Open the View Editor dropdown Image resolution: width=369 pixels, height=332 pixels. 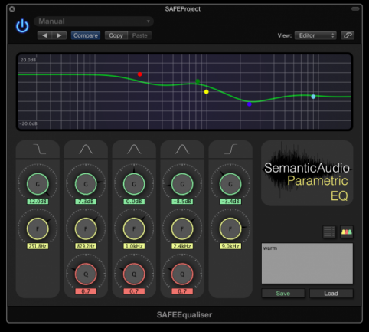click(x=315, y=35)
